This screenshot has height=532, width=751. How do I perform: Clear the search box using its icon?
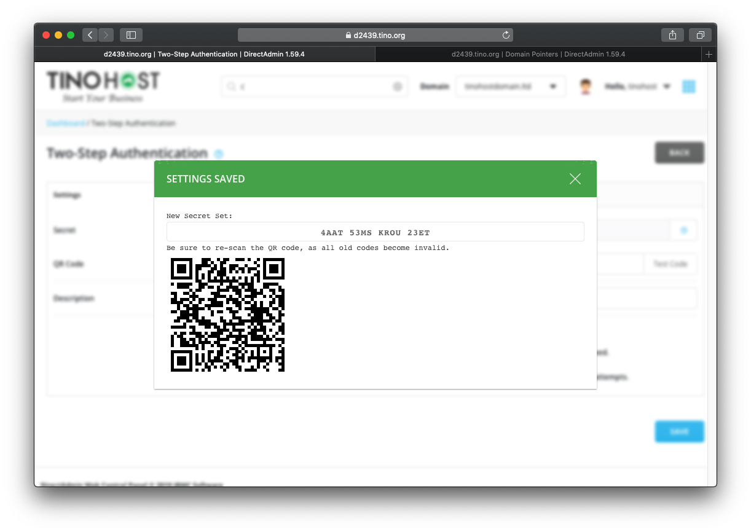coord(397,87)
